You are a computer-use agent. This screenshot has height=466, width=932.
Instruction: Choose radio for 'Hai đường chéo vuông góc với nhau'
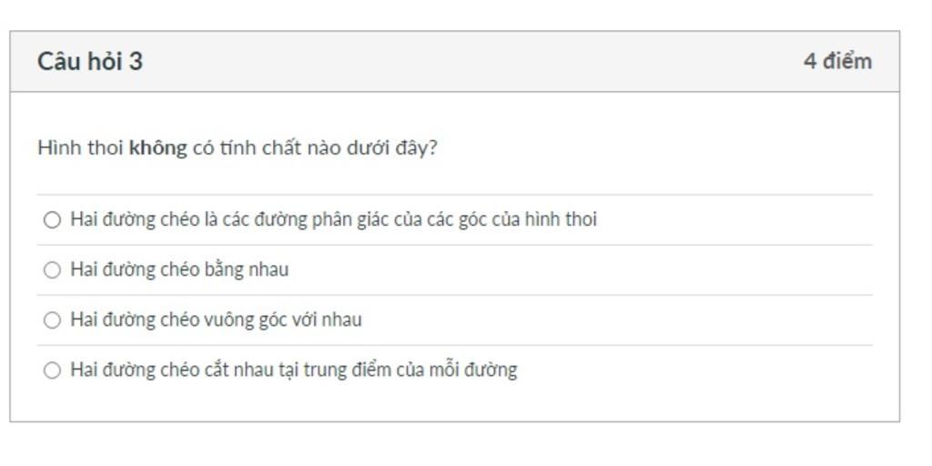tap(52, 320)
